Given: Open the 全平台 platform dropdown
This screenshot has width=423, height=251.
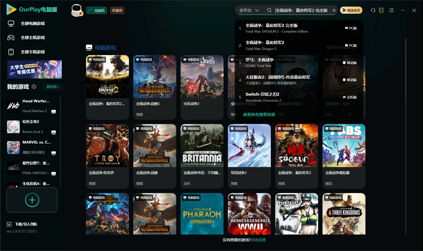Looking at the screenshot, I should 249,11.
